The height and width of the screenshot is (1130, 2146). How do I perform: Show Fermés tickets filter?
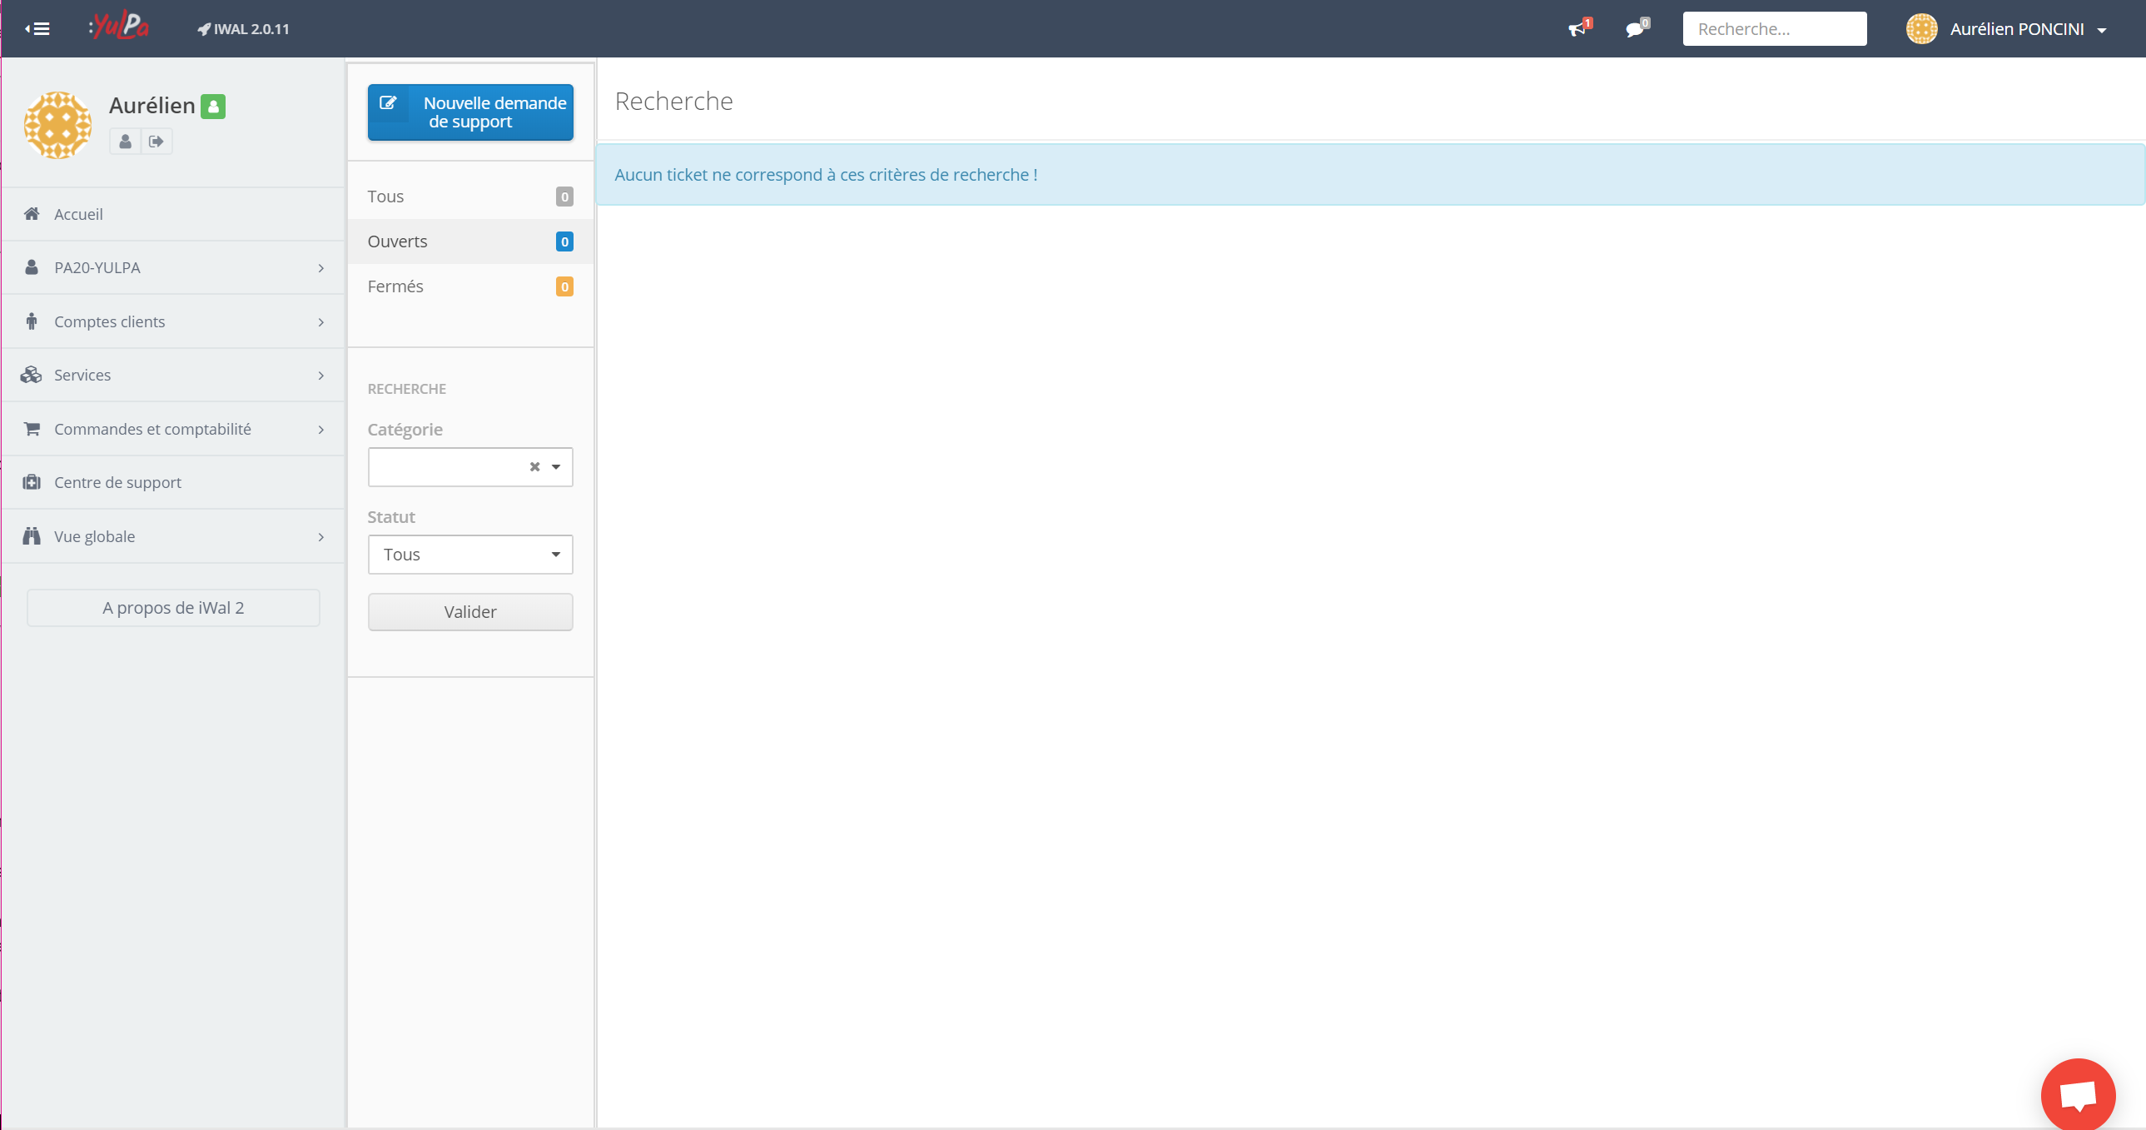pyautogui.click(x=470, y=286)
